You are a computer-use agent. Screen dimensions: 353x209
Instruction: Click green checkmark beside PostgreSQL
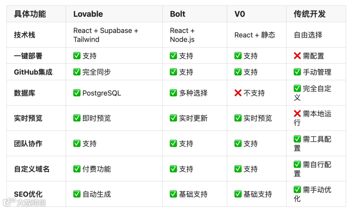click(77, 93)
